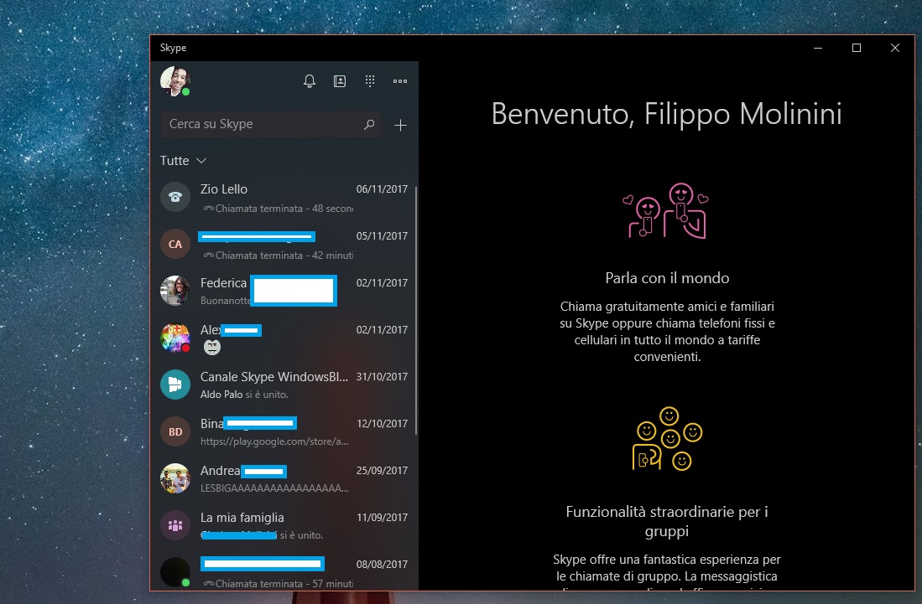Click Federica's profile photo

point(175,291)
